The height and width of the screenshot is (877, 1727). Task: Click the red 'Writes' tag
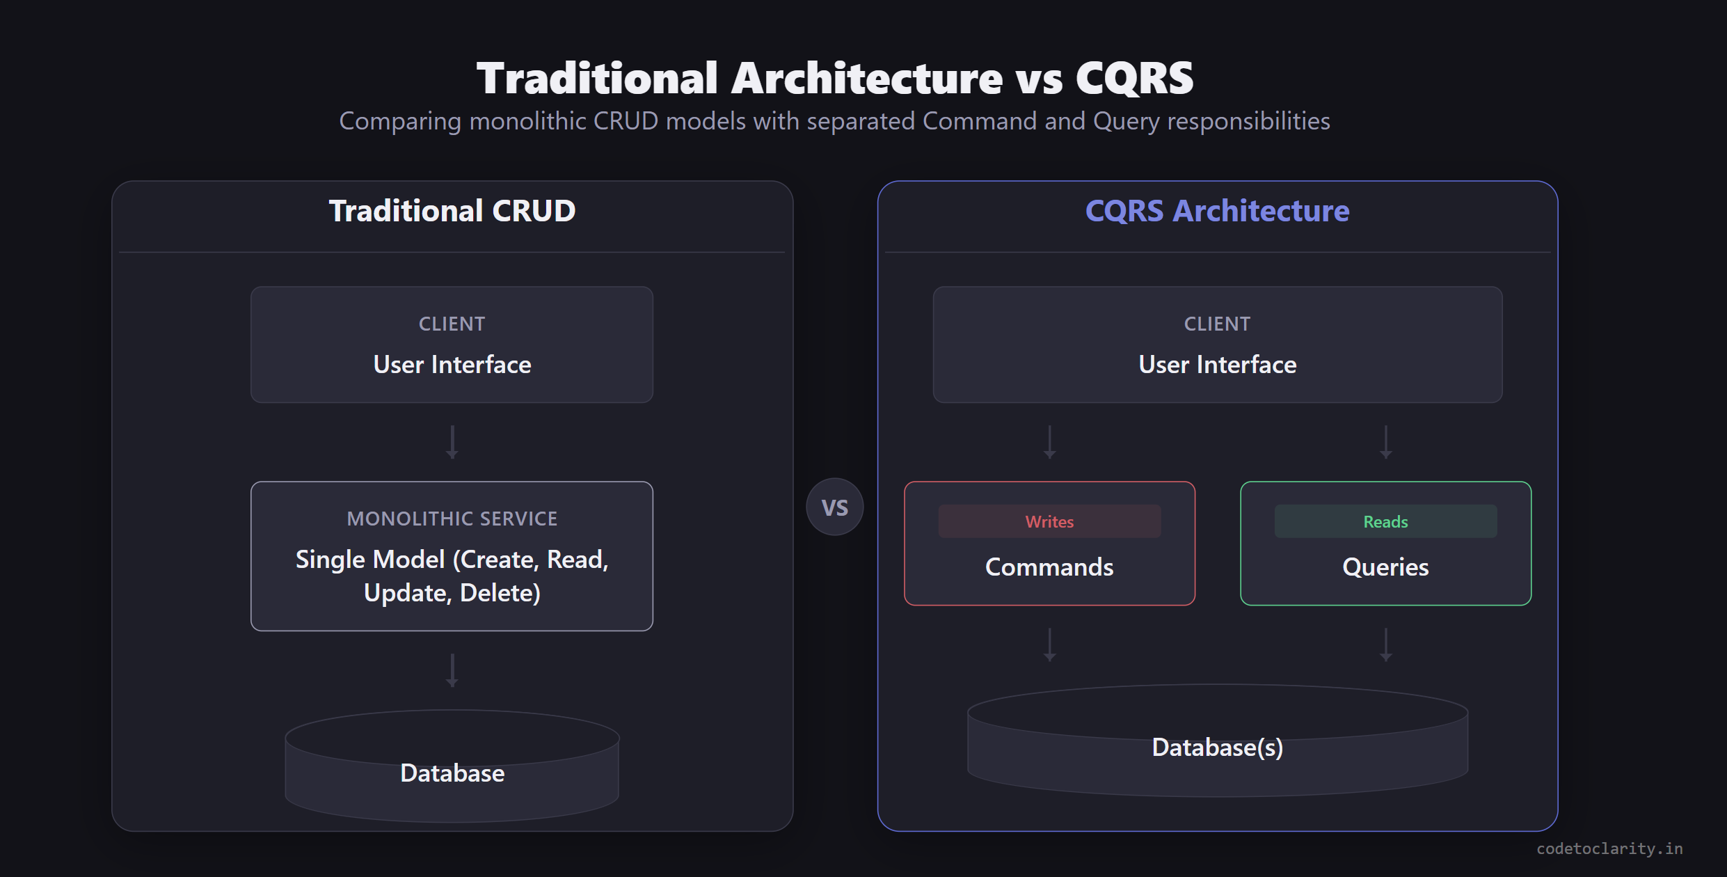(x=1049, y=521)
